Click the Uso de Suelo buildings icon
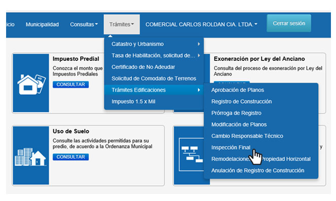Screen dimensions: 336x201 click(x=30, y=157)
